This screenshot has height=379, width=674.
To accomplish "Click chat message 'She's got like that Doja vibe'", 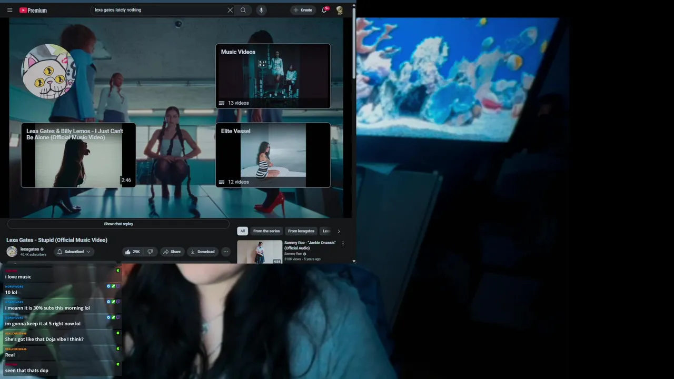I will 44,339.
